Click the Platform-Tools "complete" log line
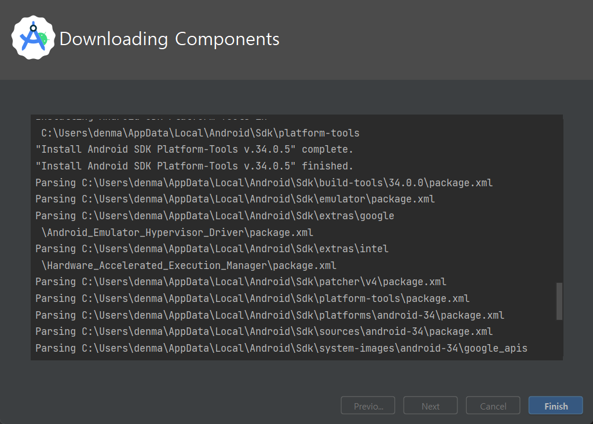593x424 pixels. [194, 149]
